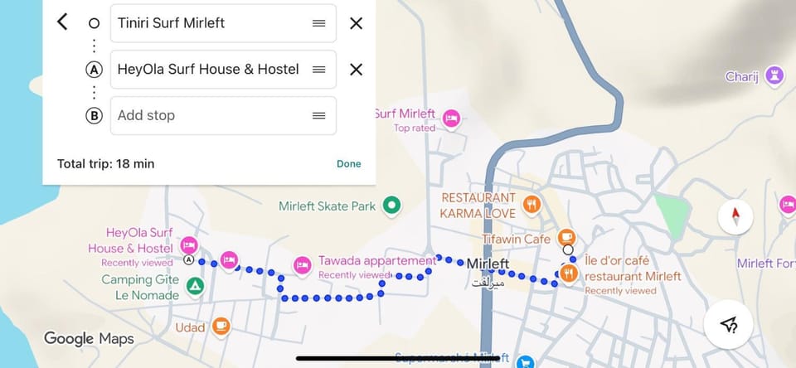Remove the HeyOla Surf House & Hostel stop
796x368 pixels.
click(x=356, y=70)
